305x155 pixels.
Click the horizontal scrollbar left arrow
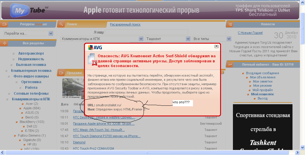[x=2, y=153]
